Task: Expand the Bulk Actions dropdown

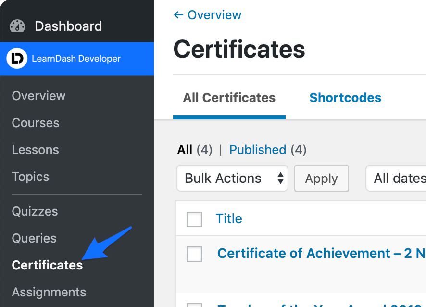Action: coord(232,179)
